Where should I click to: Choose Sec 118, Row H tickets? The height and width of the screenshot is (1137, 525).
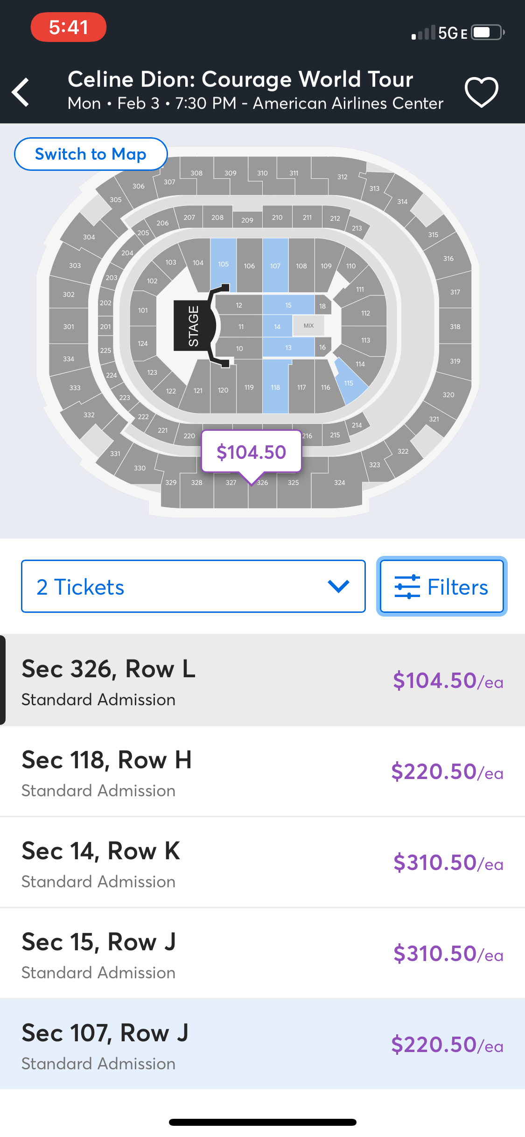click(x=262, y=771)
